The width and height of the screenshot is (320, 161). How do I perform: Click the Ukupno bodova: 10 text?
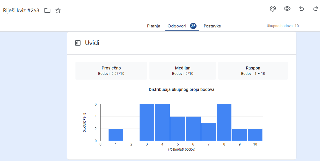click(x=283, y=26)
